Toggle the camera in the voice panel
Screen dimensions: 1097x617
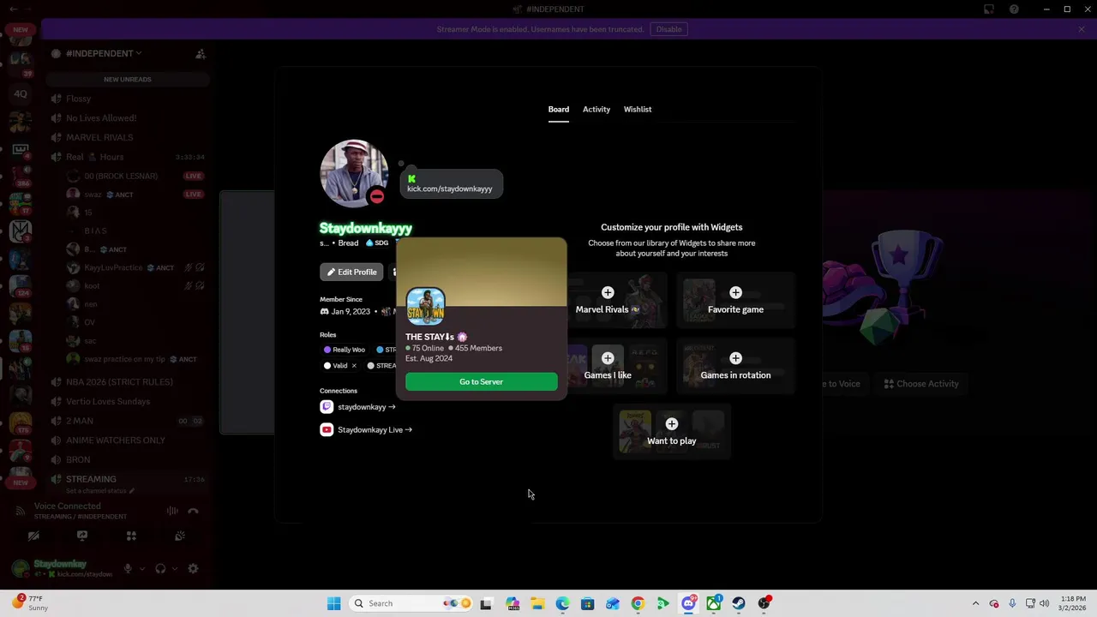tap(33, 536)
